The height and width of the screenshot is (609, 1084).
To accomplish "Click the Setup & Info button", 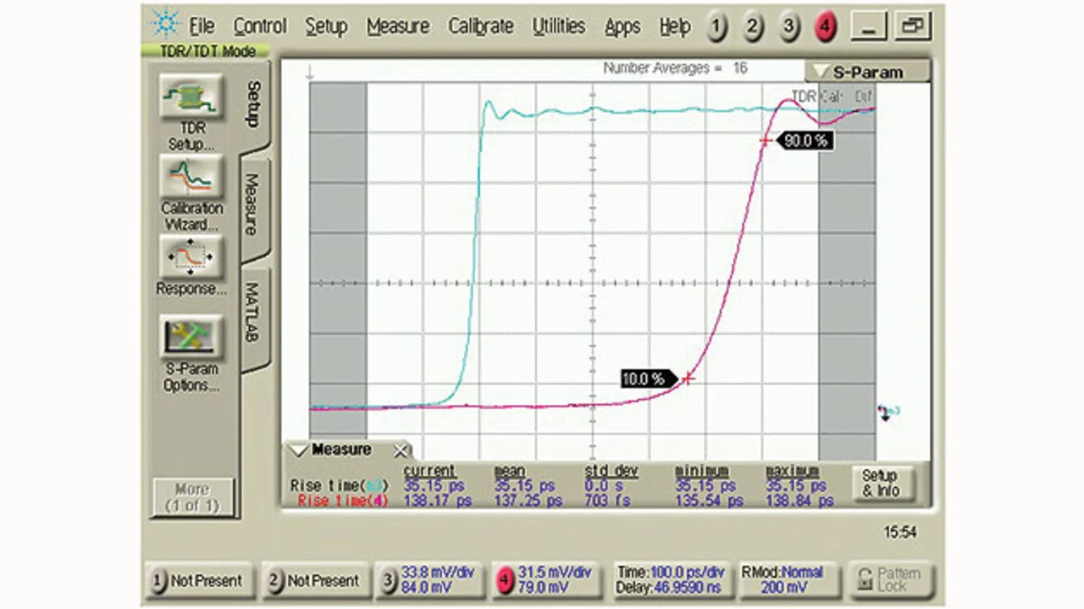I will [x=879, y=483].
